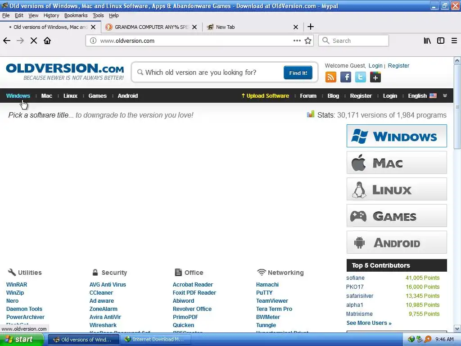Click the large Linux penguin button

tap(397, 189)
